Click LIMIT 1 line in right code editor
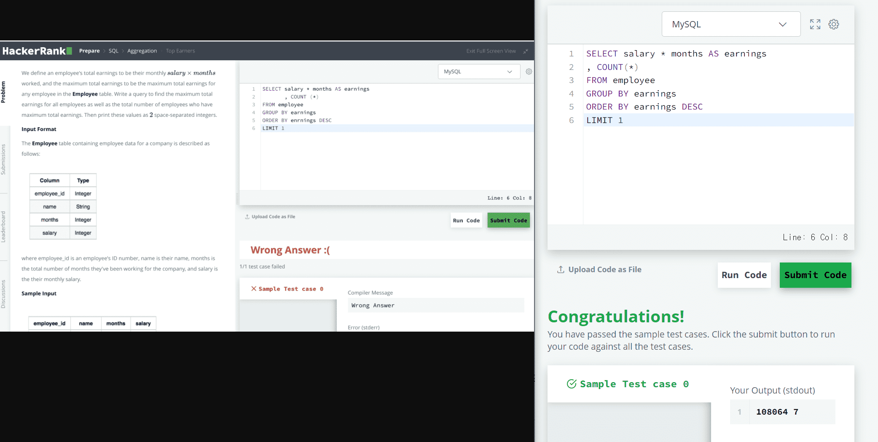 719,120
